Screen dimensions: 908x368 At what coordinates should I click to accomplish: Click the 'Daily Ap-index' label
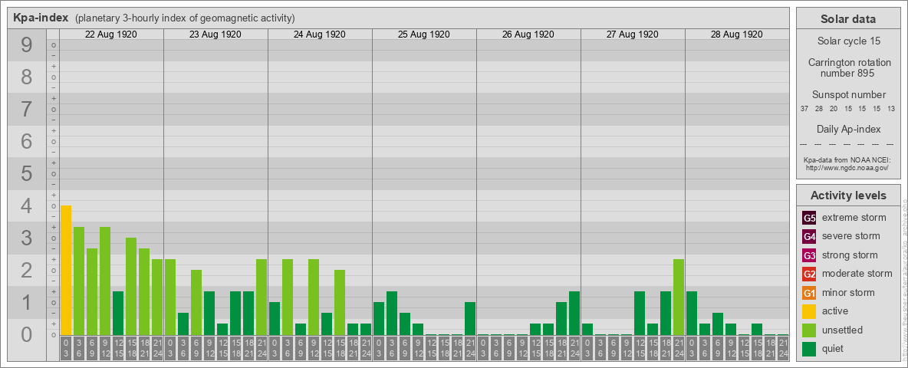click(848, 129)
